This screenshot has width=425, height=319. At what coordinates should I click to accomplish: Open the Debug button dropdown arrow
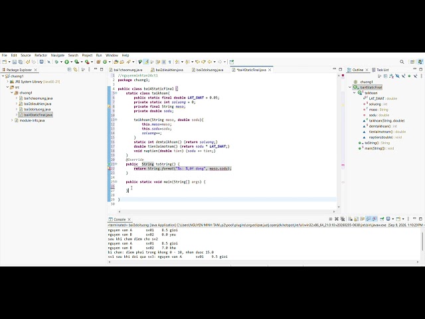pos(61,62)
